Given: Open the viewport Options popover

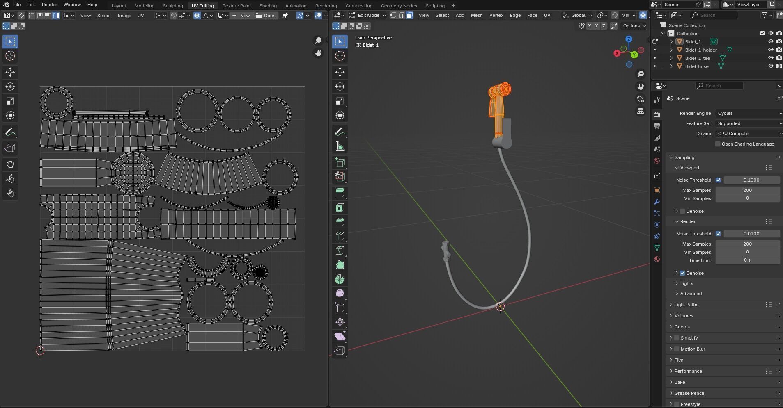Looking at the screenshot, I should [634, 26].
